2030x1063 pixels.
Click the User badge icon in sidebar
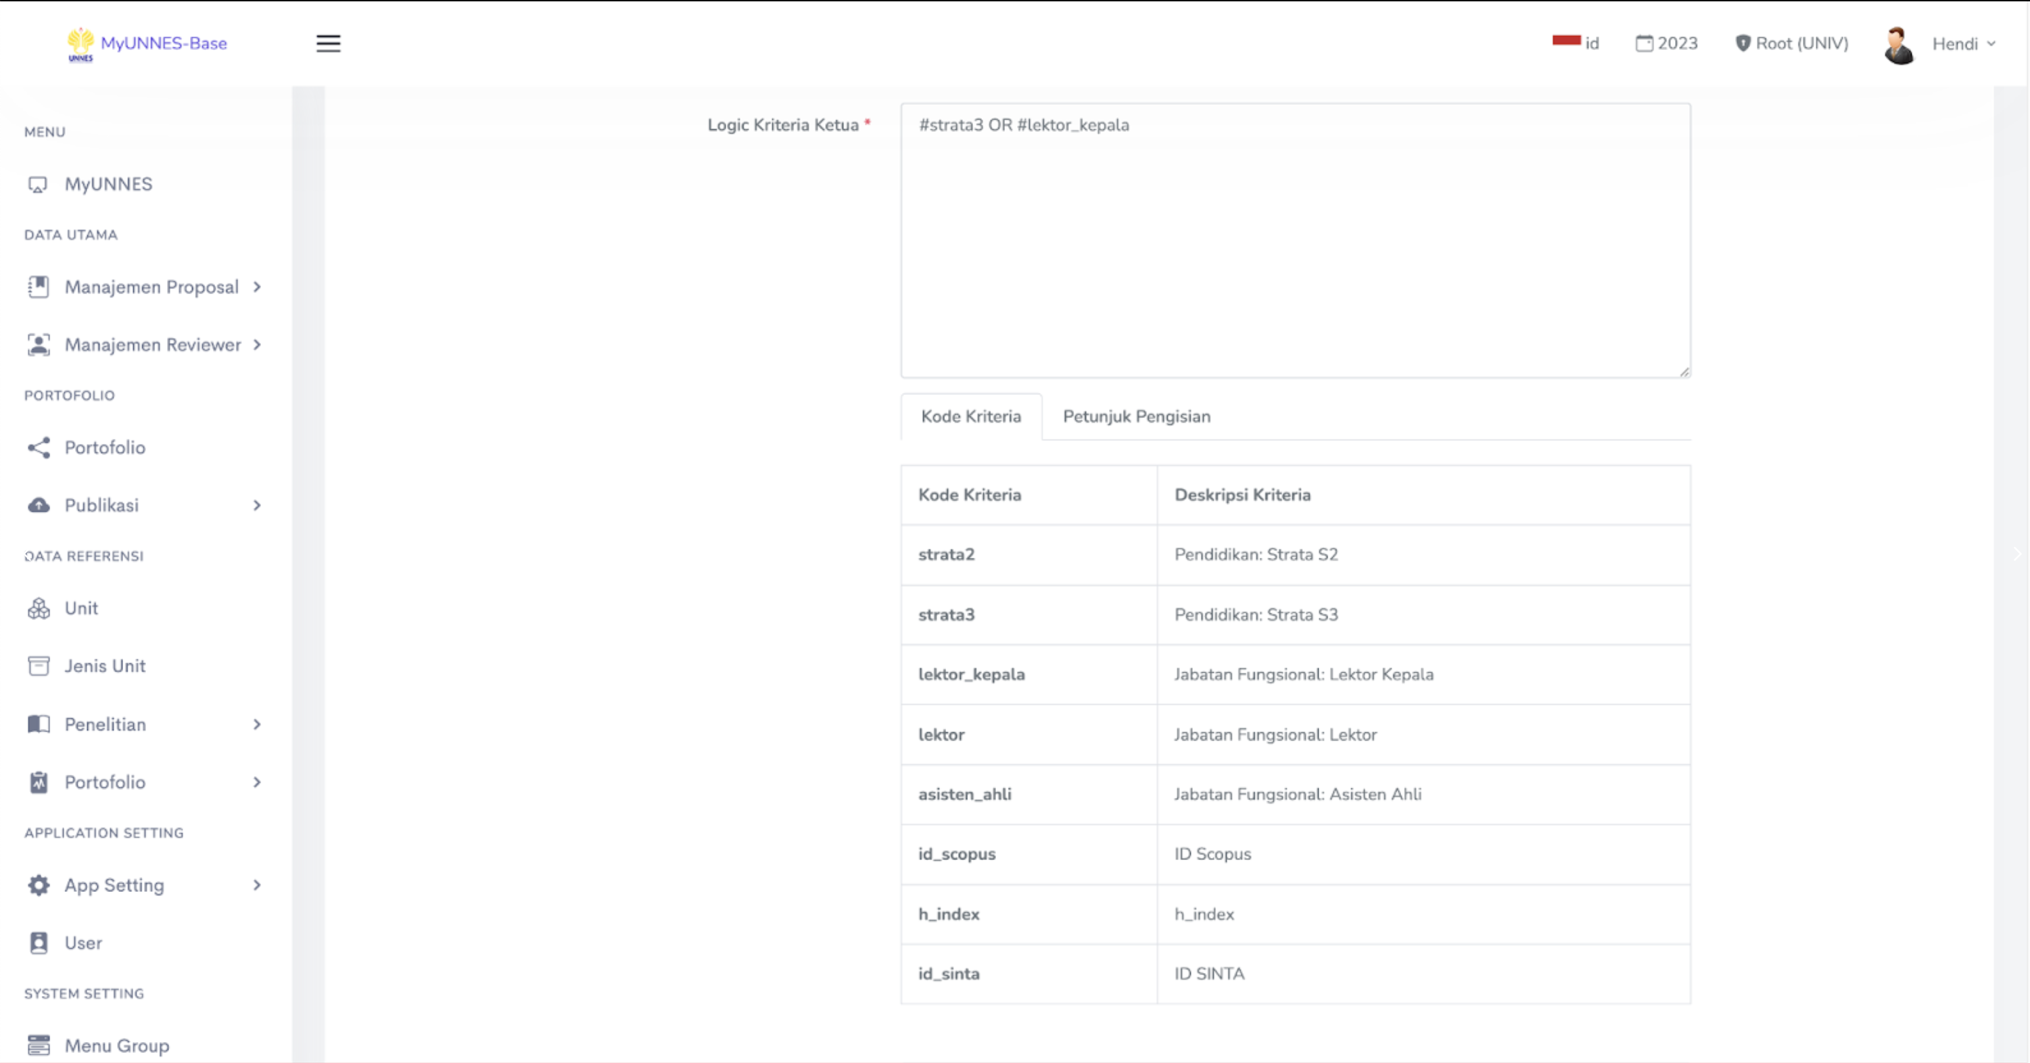pos(38,943)
